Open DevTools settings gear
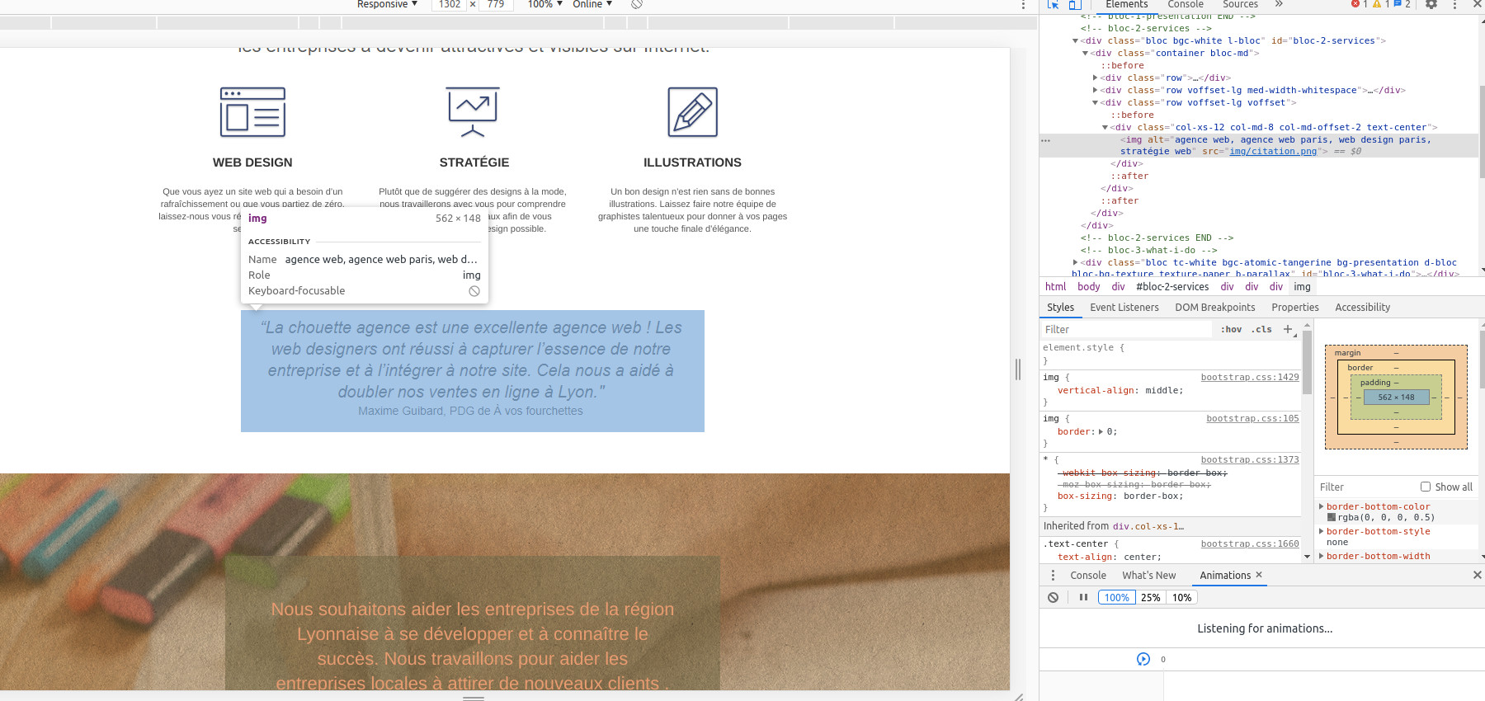Screen dimensions: 1485x701 click(x=1431, y=4)
